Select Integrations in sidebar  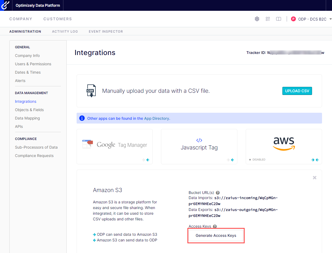point(26,101)
